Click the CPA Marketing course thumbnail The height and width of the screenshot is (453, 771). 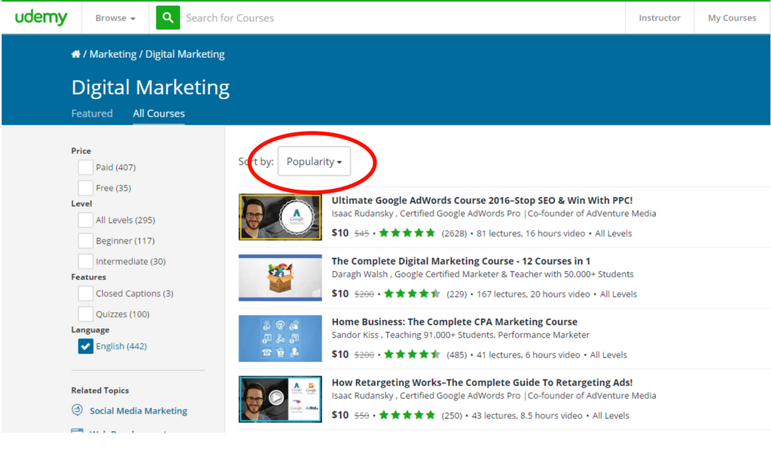[x=280, y=339]
